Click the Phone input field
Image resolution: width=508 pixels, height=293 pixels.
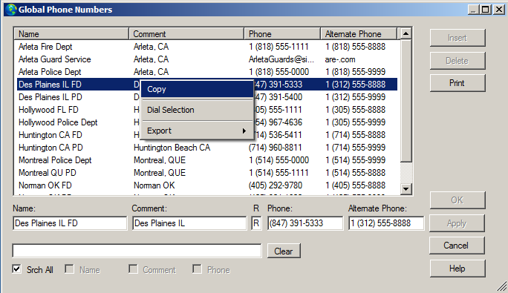click(305, 223)
